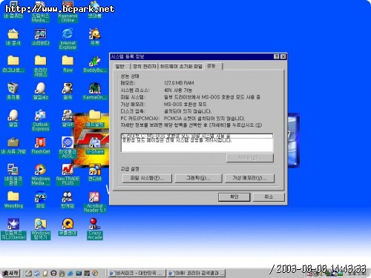This screenshot has height=278, width=371.
Task: Click the 파일 시스템(F)... button
Action: click(147, 178)
